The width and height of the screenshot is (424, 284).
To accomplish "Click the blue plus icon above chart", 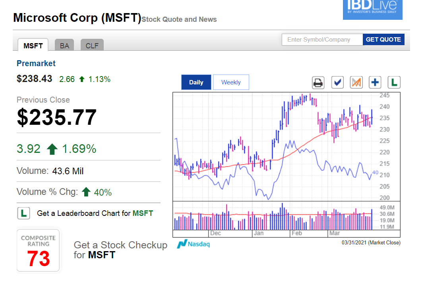I will (375, 82).
